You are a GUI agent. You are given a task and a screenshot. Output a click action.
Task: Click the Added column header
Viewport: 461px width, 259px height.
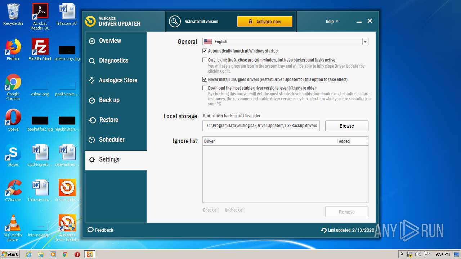pos(353,141)
